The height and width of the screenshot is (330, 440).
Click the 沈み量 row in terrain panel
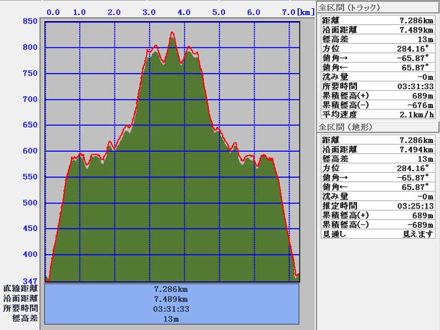(x=377, y=196)
